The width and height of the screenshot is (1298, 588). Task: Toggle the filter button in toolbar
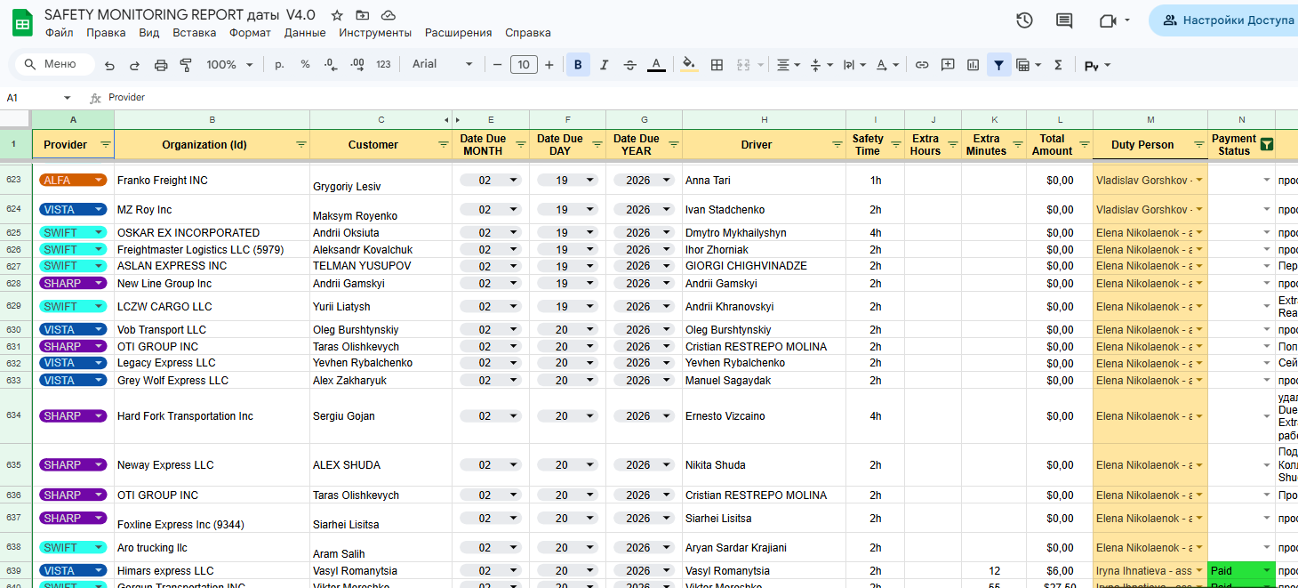coord(999,65)
